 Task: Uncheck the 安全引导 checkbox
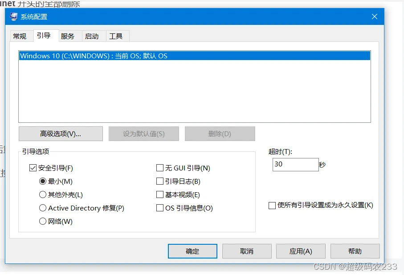point(33,168)
